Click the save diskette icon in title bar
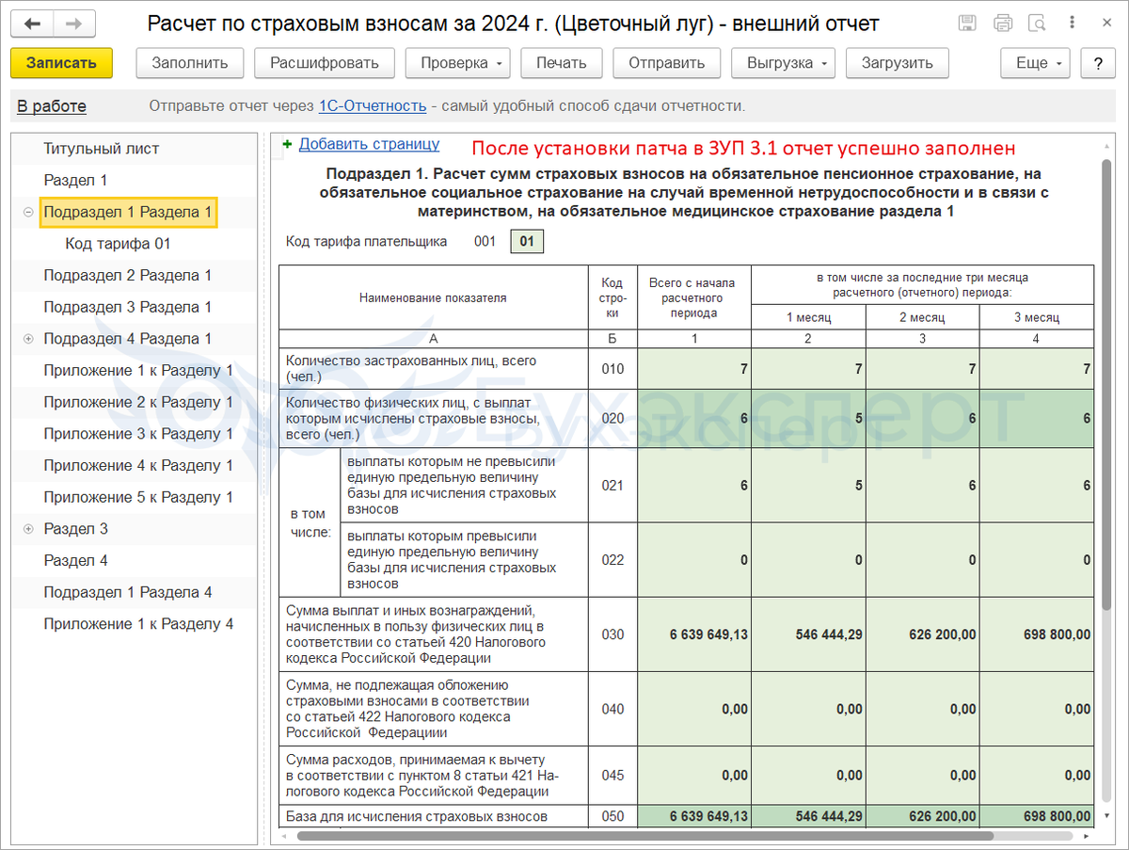The width and height of the screenshot is (1129, 850). pos(967,24)
